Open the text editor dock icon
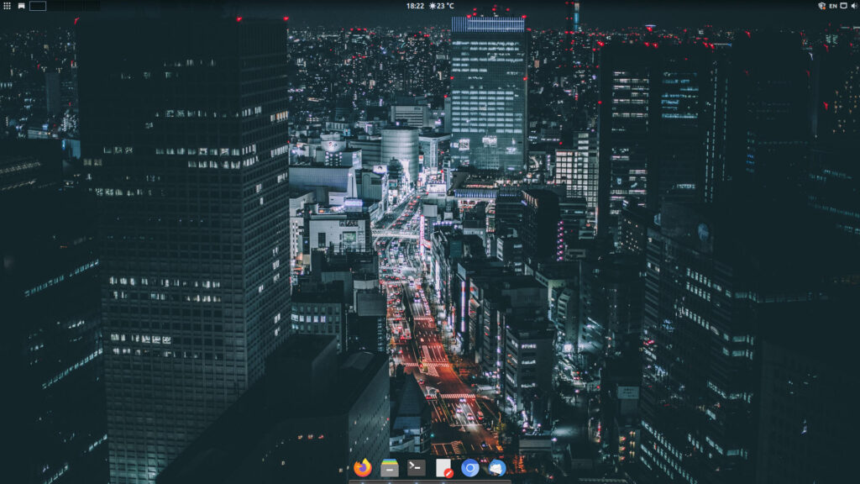Image resolution: width=860 pixels, height=484 pixels. click(443, 468)
